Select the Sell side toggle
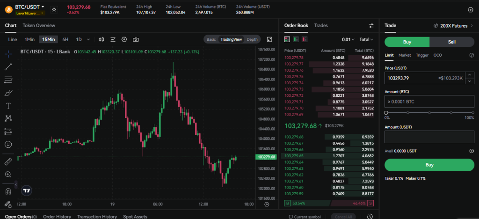This screenshot has height=219, width=479. [x=452, y=42]
